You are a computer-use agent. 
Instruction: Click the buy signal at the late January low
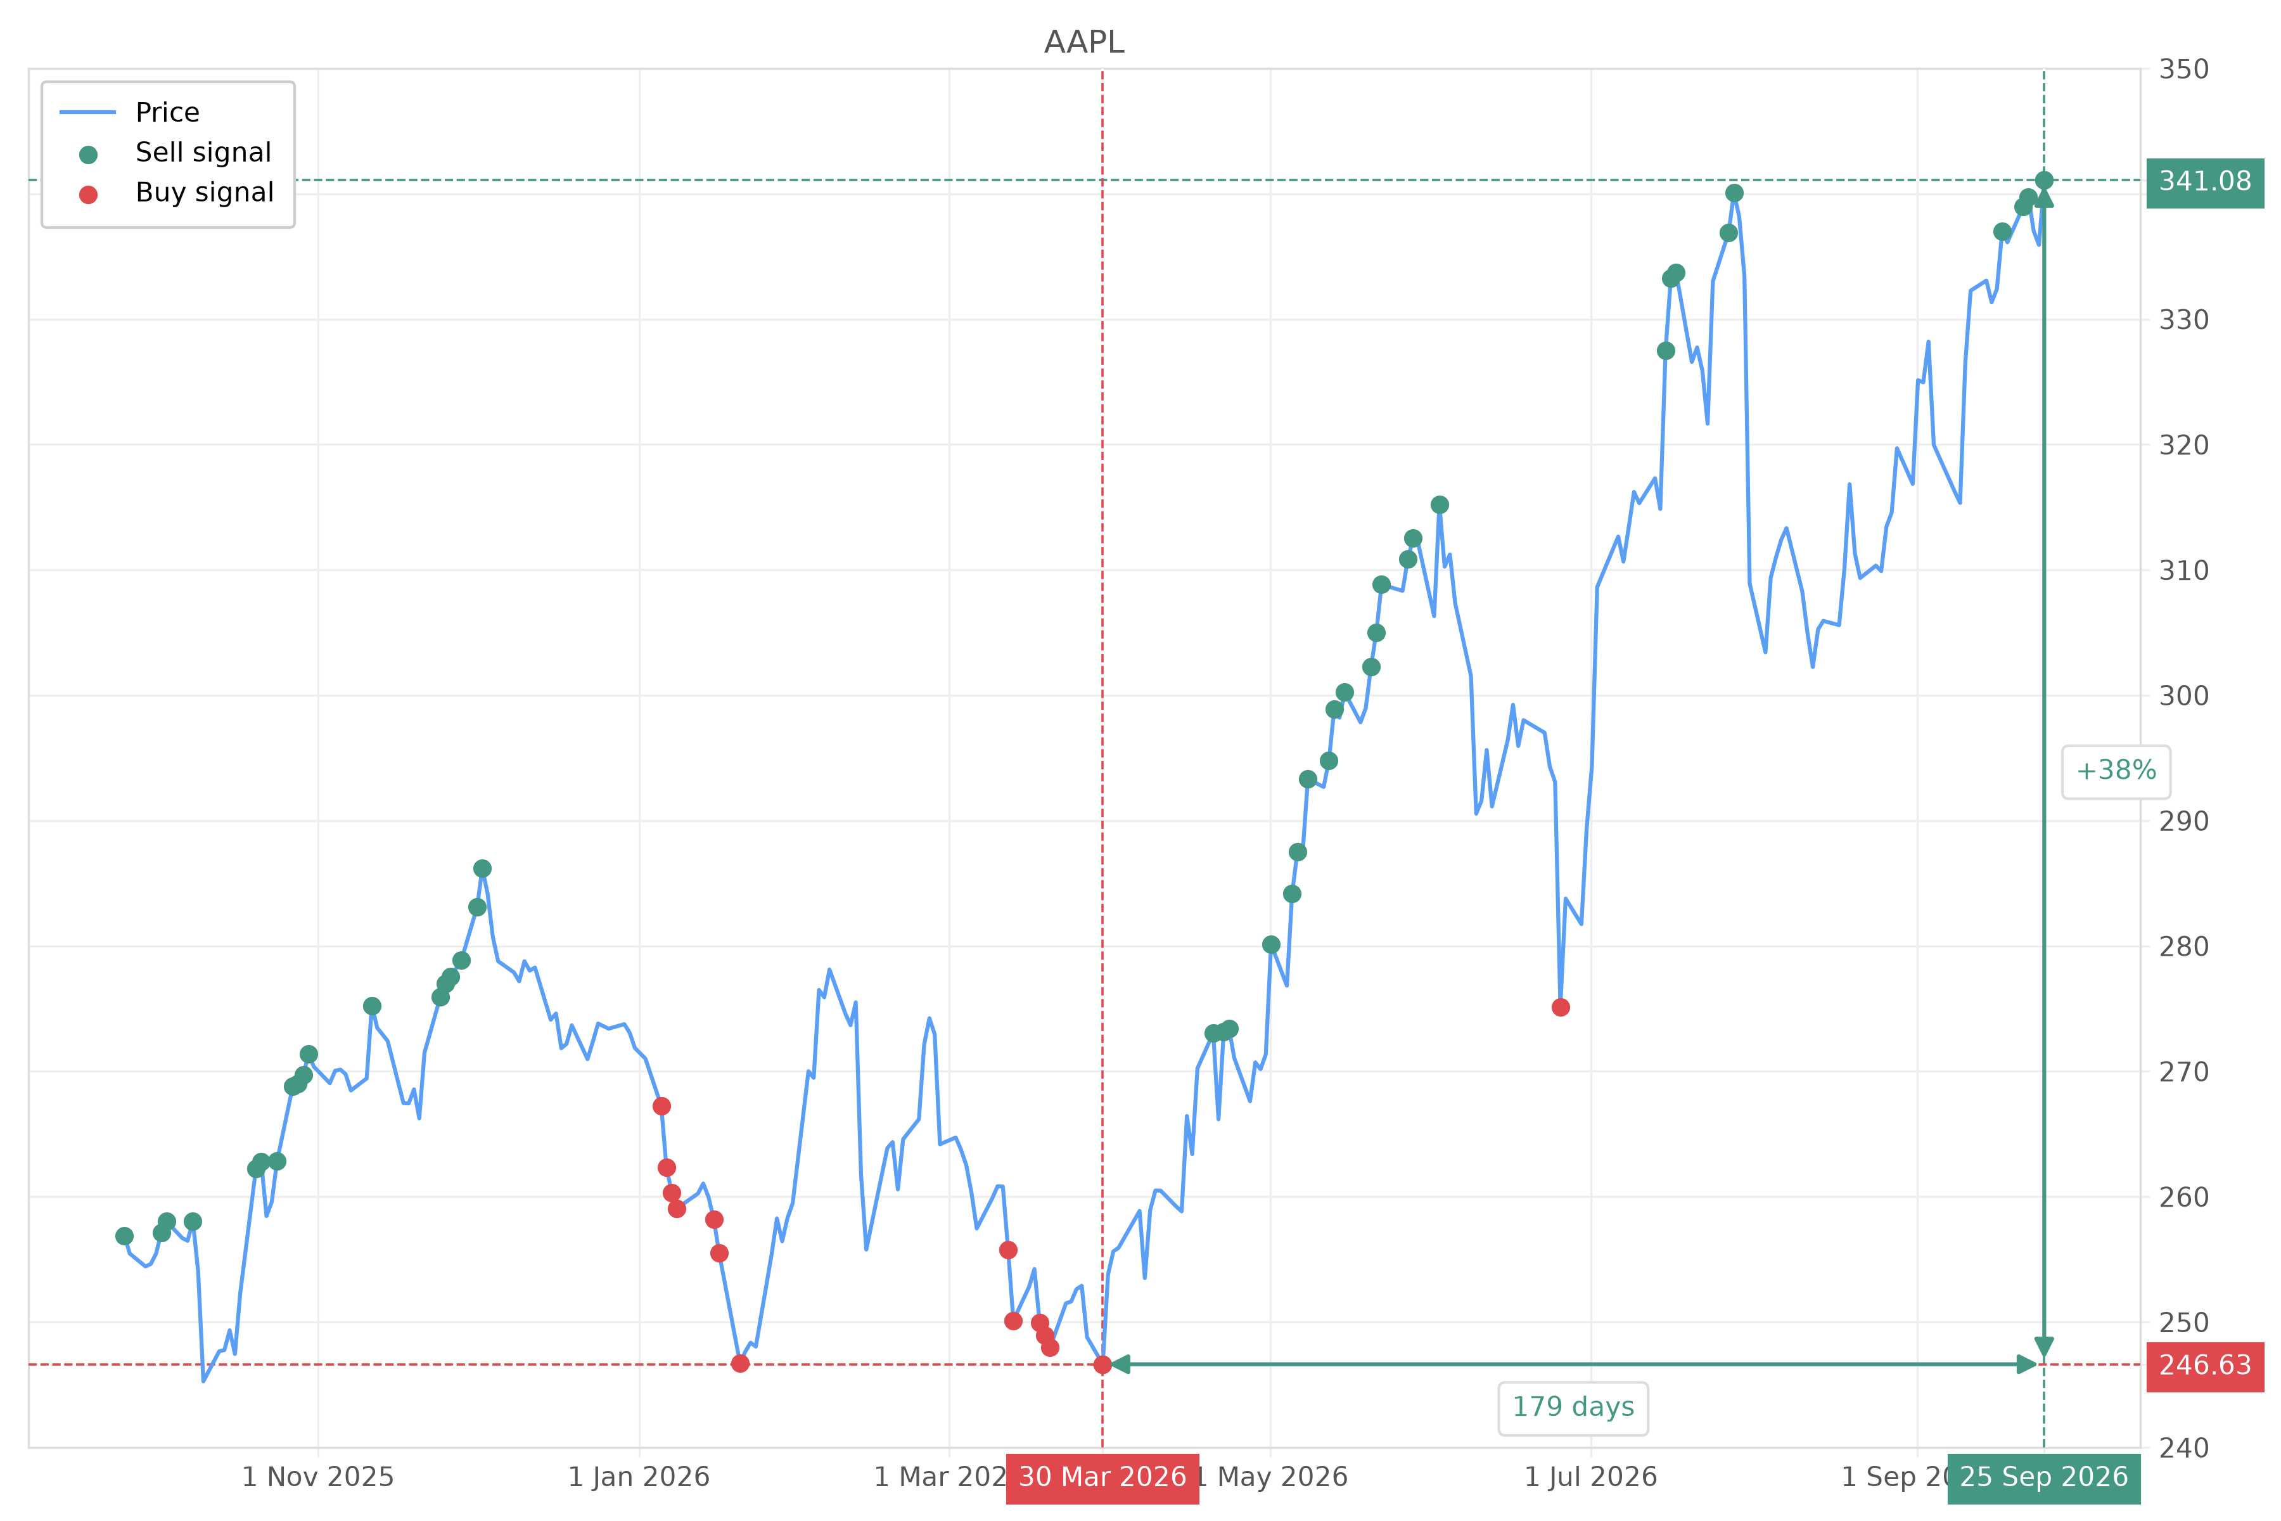pyautogui.click(x=740, y=1364)
